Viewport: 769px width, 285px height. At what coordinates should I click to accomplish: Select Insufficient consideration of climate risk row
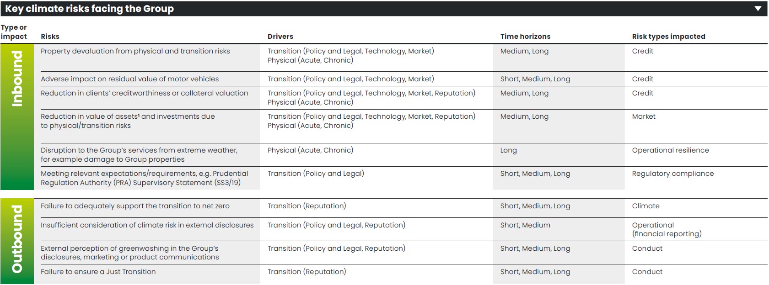point(147,225)
